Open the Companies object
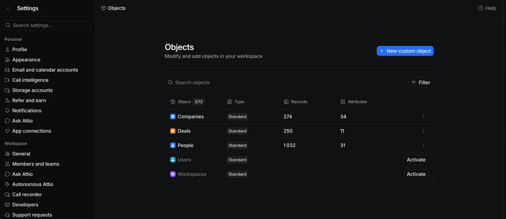The width and height of the screenshot is (506, 219). tap(191, 117)
